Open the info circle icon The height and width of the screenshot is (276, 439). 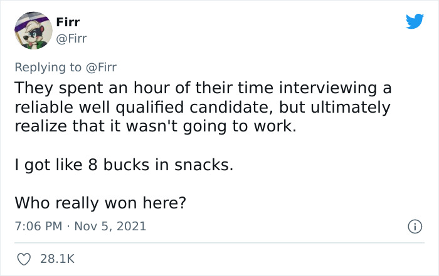415,225
